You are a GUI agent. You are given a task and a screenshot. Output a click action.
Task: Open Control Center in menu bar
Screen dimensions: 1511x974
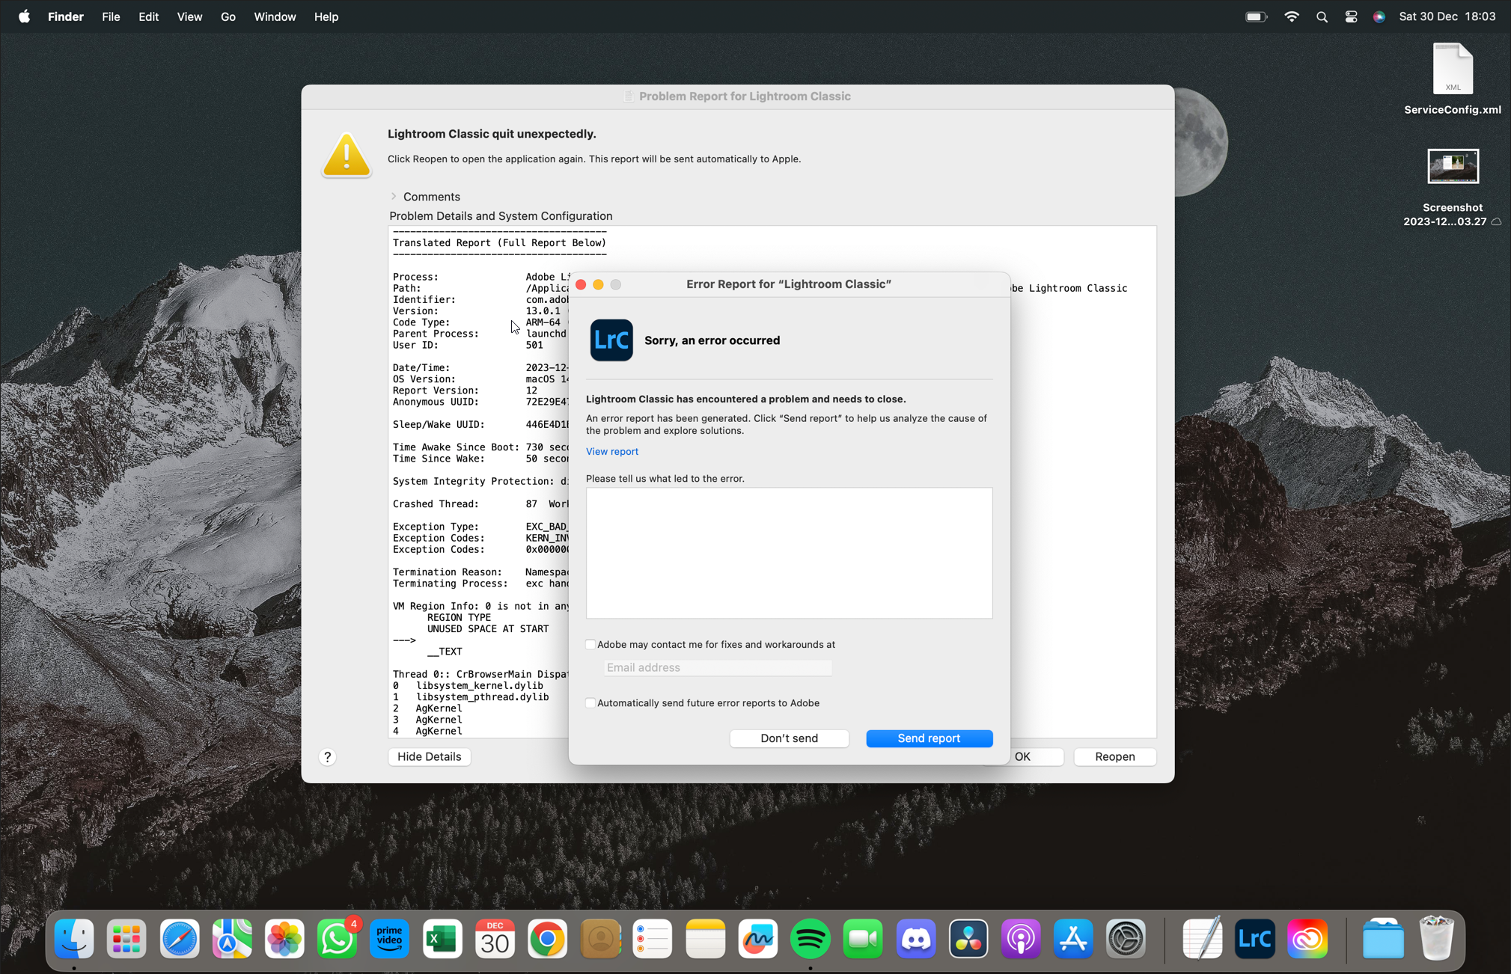1350,16
